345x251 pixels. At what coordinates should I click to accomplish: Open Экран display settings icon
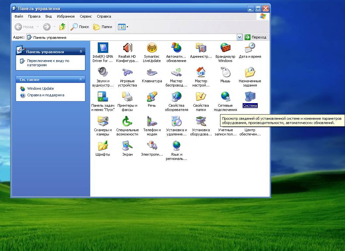128,146
